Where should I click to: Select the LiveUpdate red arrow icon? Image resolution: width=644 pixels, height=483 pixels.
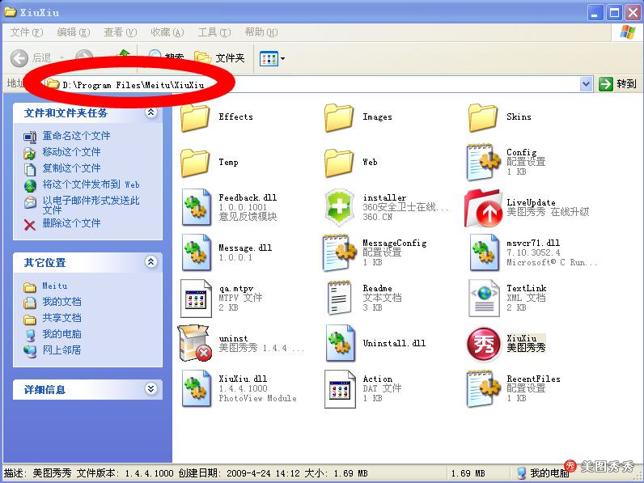(484, 208)
